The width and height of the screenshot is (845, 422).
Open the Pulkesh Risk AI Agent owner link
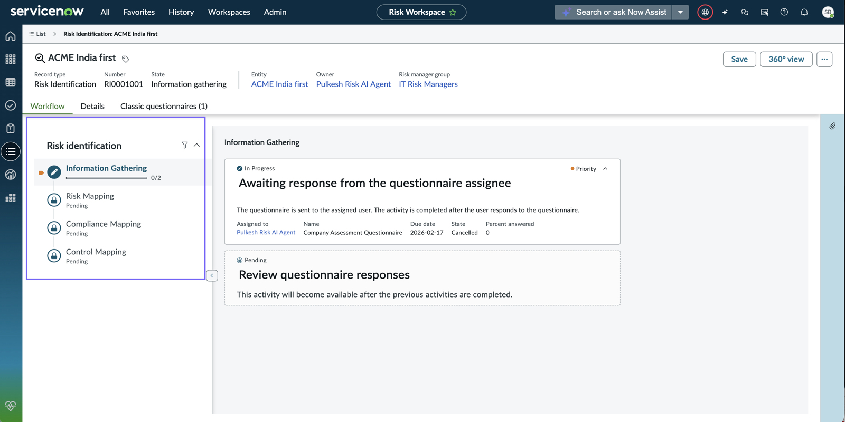point(353,84)
